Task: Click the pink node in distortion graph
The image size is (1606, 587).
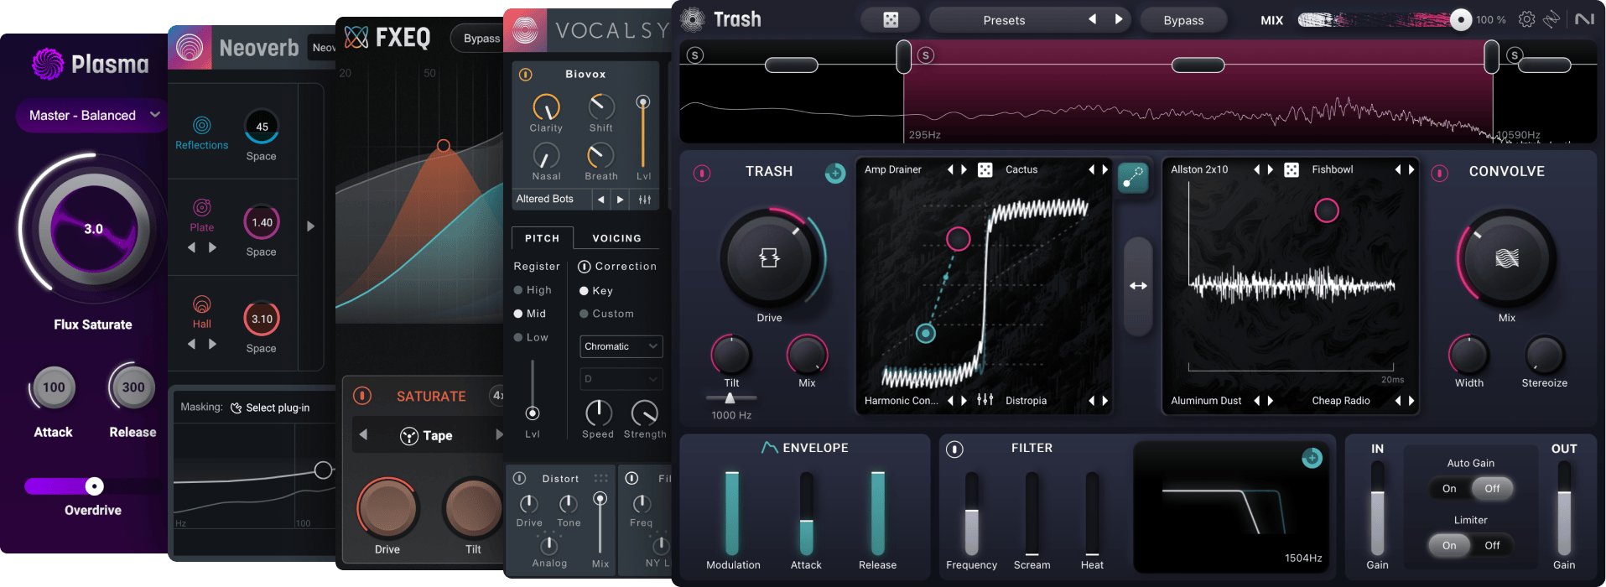Action: click(x=958, y=239)
